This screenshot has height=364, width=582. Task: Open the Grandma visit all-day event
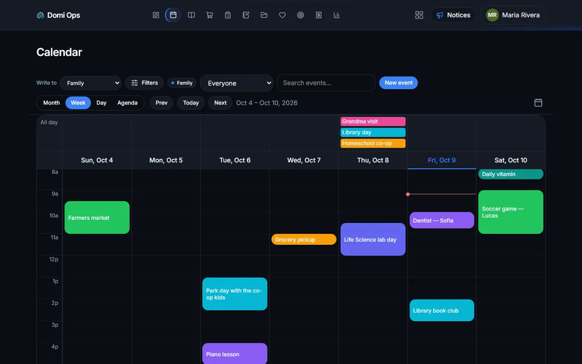(373, 121)
